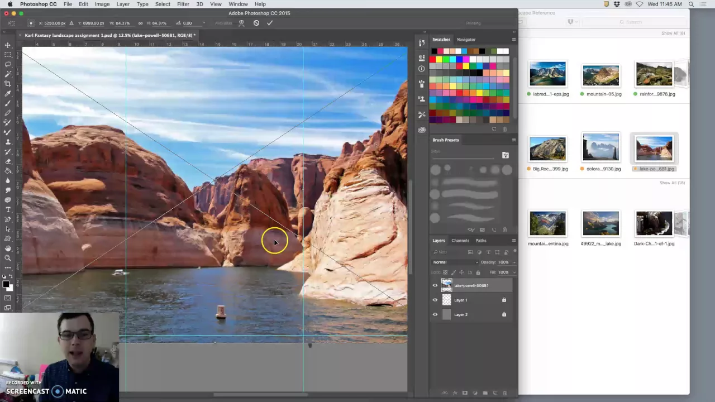Open the History panel icon
This screenshot has height=402, width=715.
(x=422, y=43)
